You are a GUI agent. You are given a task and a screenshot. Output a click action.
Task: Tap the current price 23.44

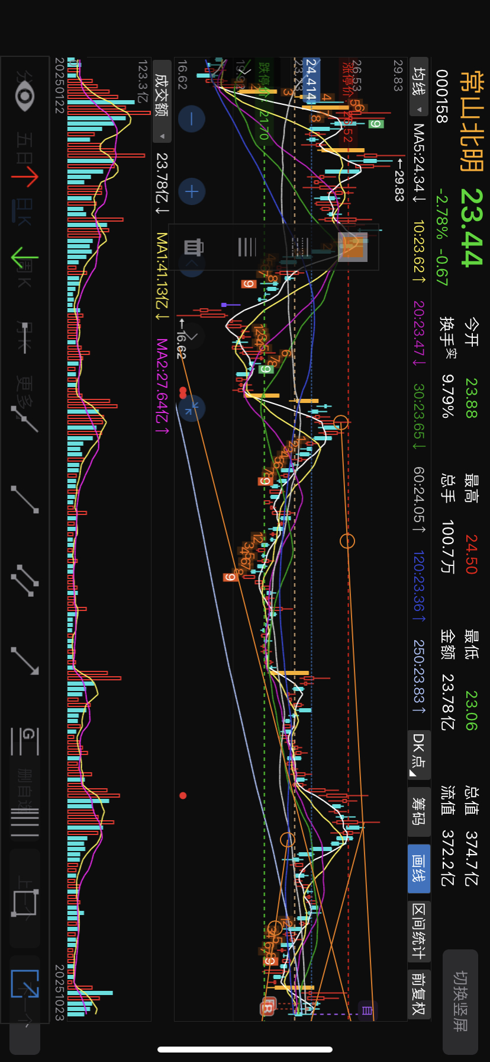pos(472,228)
